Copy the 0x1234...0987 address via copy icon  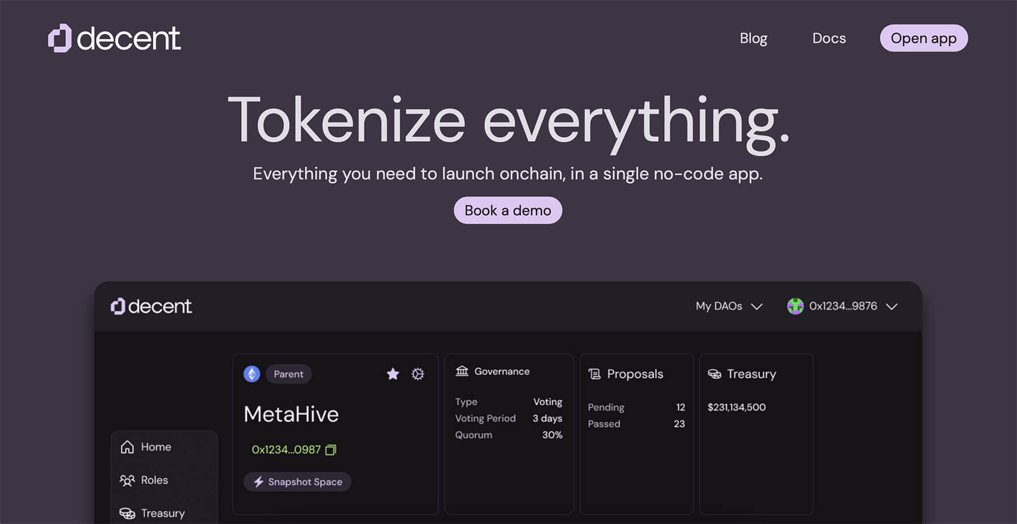click(x=331, y=450)
